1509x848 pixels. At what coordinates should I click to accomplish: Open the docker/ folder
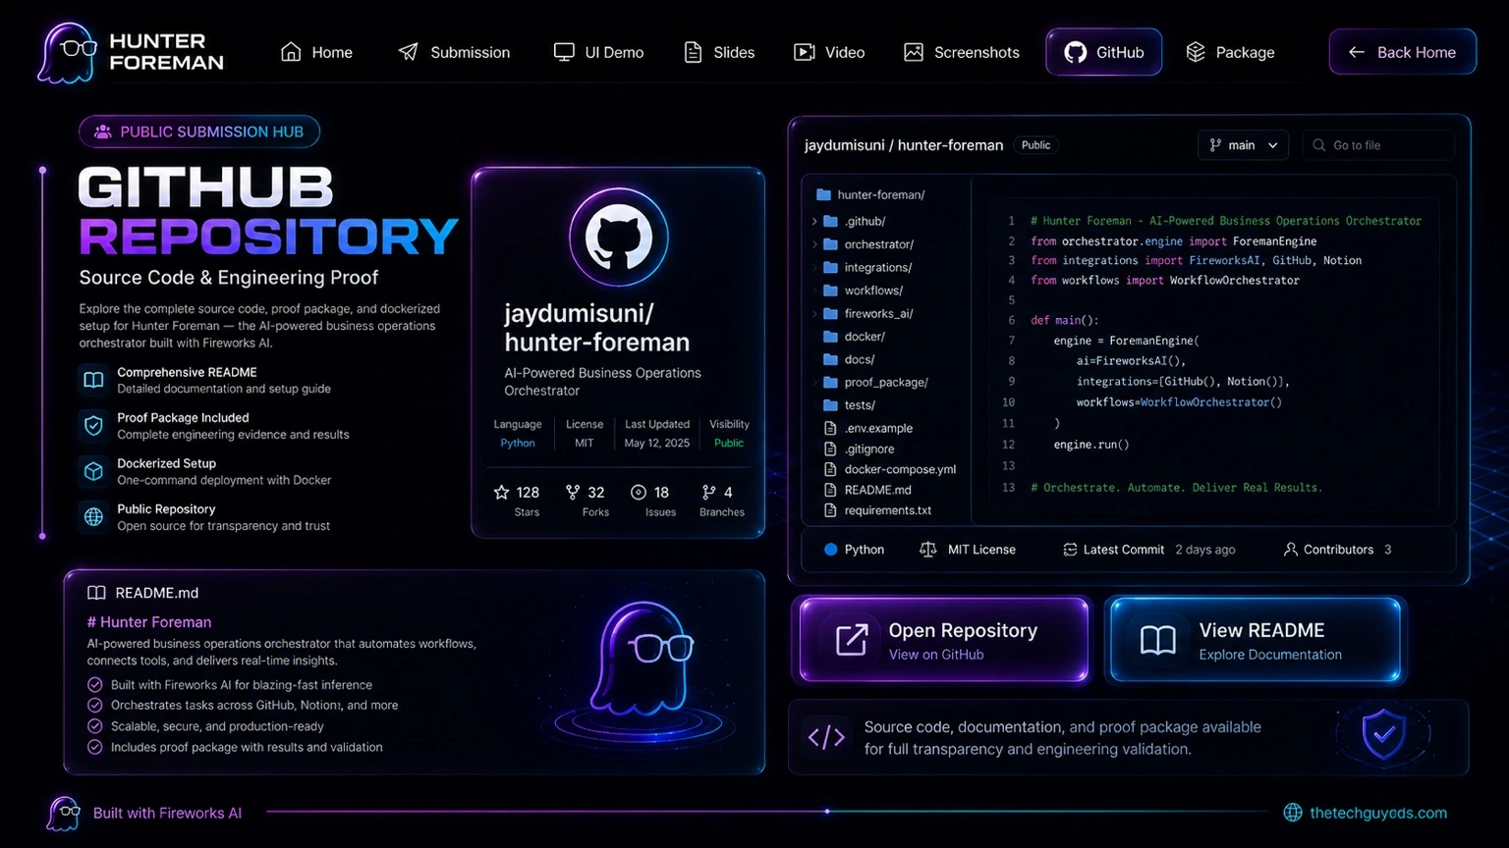click(x=854, y=336)
